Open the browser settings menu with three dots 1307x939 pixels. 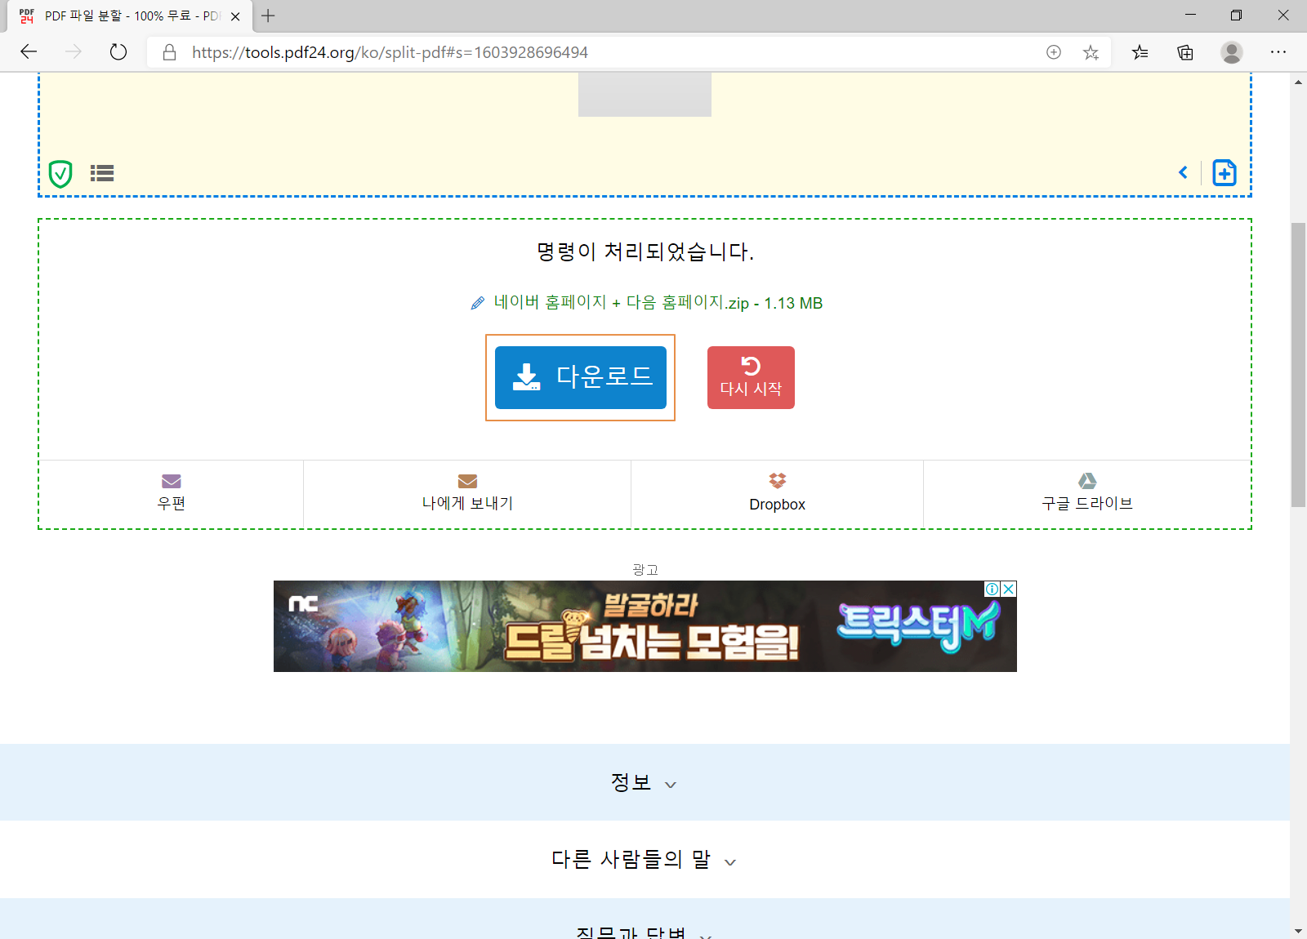point(1278,51)
